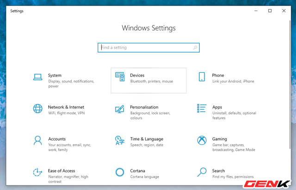
Task: Minimize the Settings window
Action: coord(256,11)
